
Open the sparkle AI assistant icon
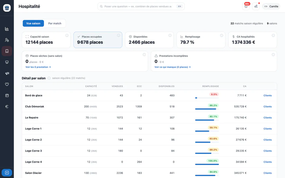click(256, 6)
